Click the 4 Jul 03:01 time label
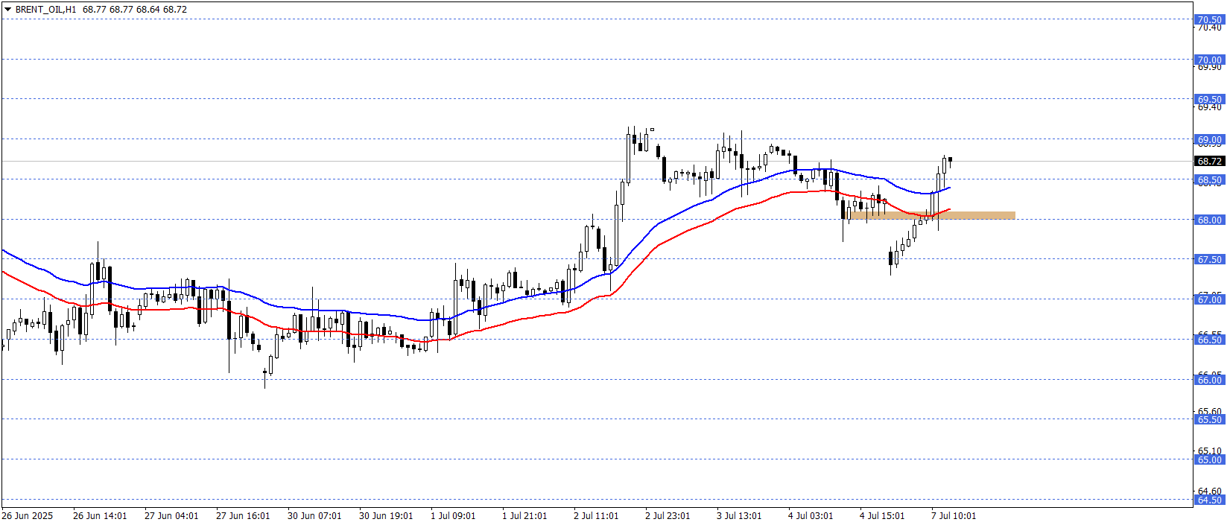The image size is (1230, 525). click(x=811, y=515)
